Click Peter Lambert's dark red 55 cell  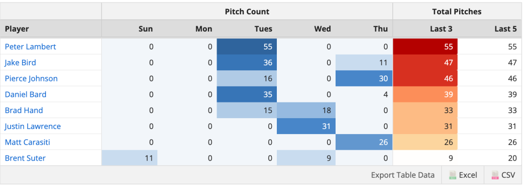pos(425,46)
